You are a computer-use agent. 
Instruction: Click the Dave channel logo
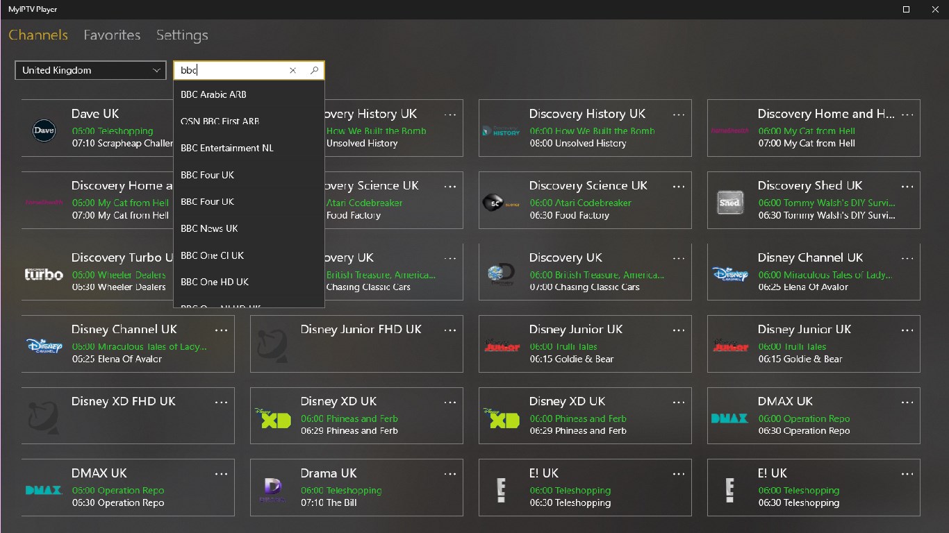44,130
